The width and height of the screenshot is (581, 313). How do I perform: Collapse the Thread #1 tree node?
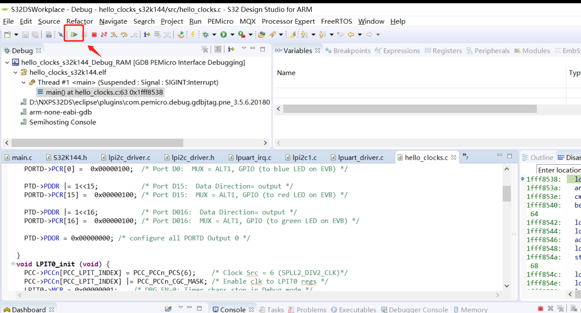tap(24, 83)
